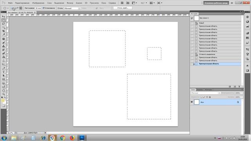Launch Bridge from the application bar
251x141 pixels.
(122, 3)
